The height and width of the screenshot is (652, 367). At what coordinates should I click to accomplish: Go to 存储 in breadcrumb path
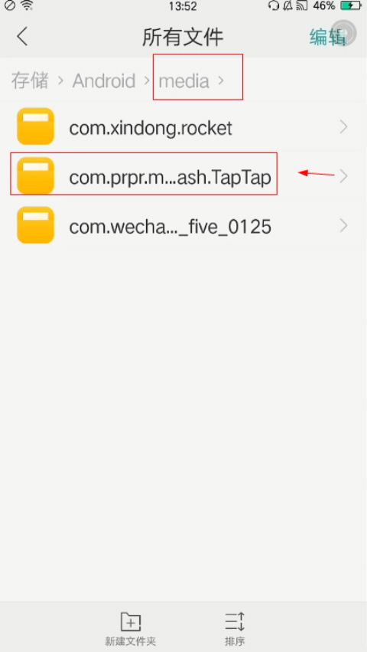point(30,80)
